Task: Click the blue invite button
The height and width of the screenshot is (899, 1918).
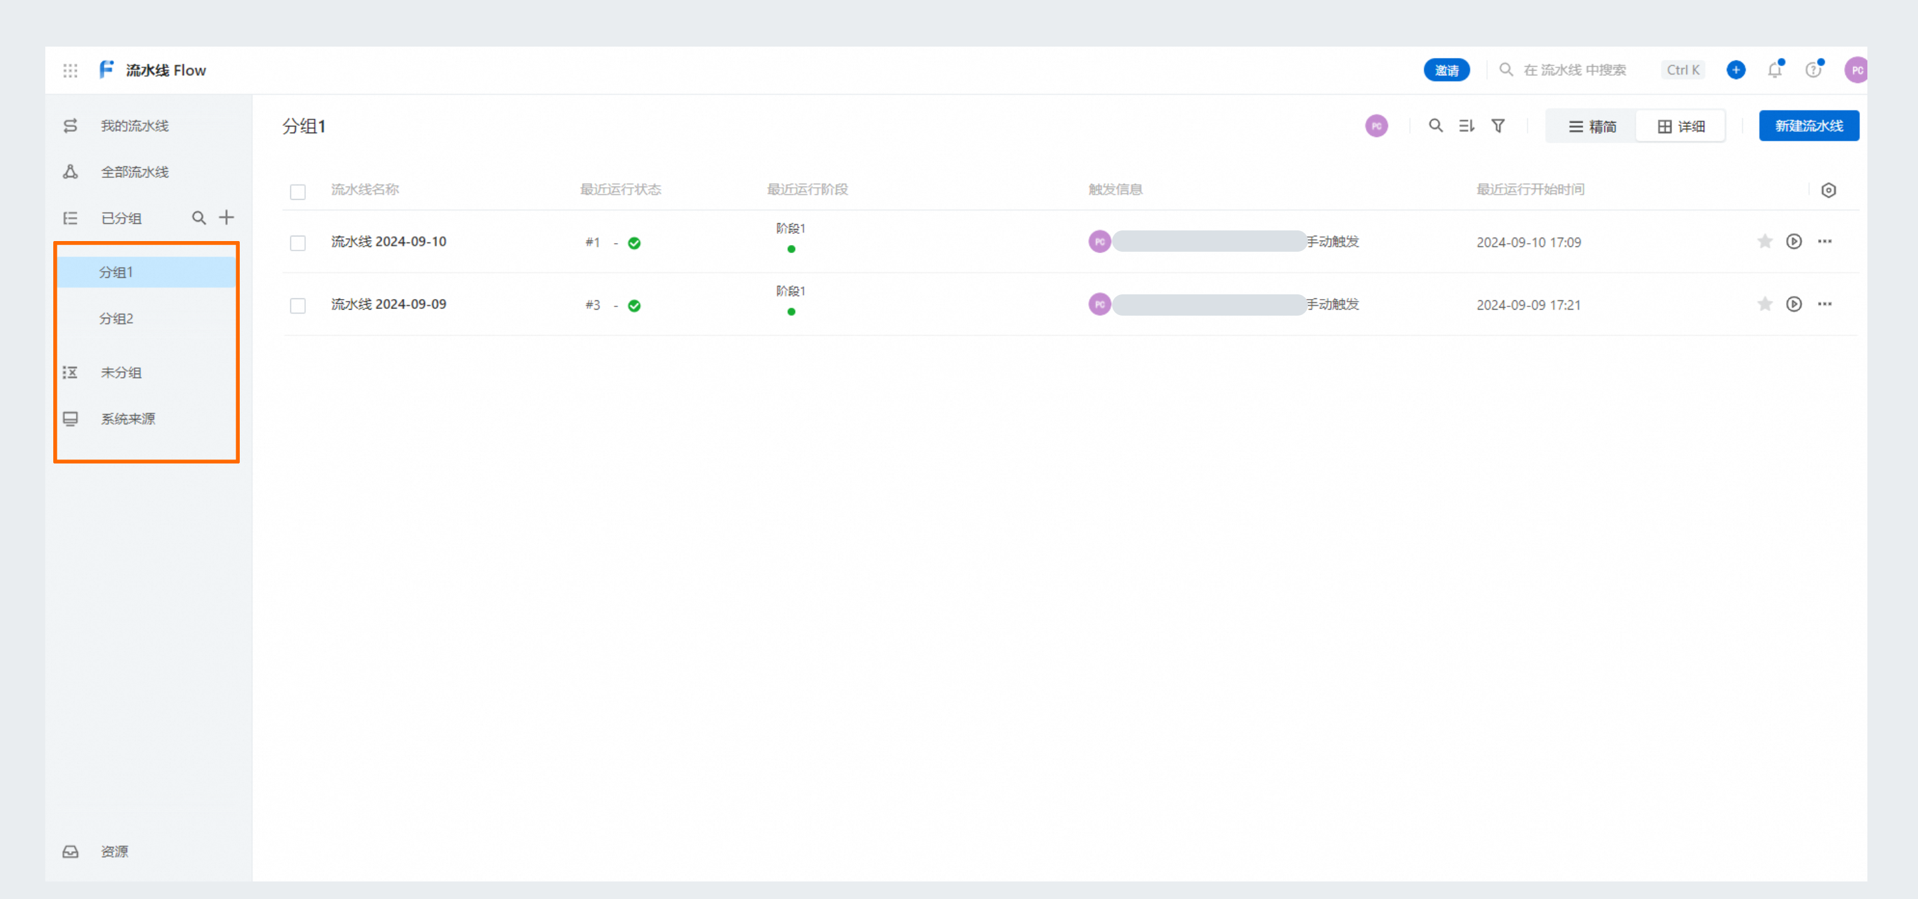Action: (1446, 70)
